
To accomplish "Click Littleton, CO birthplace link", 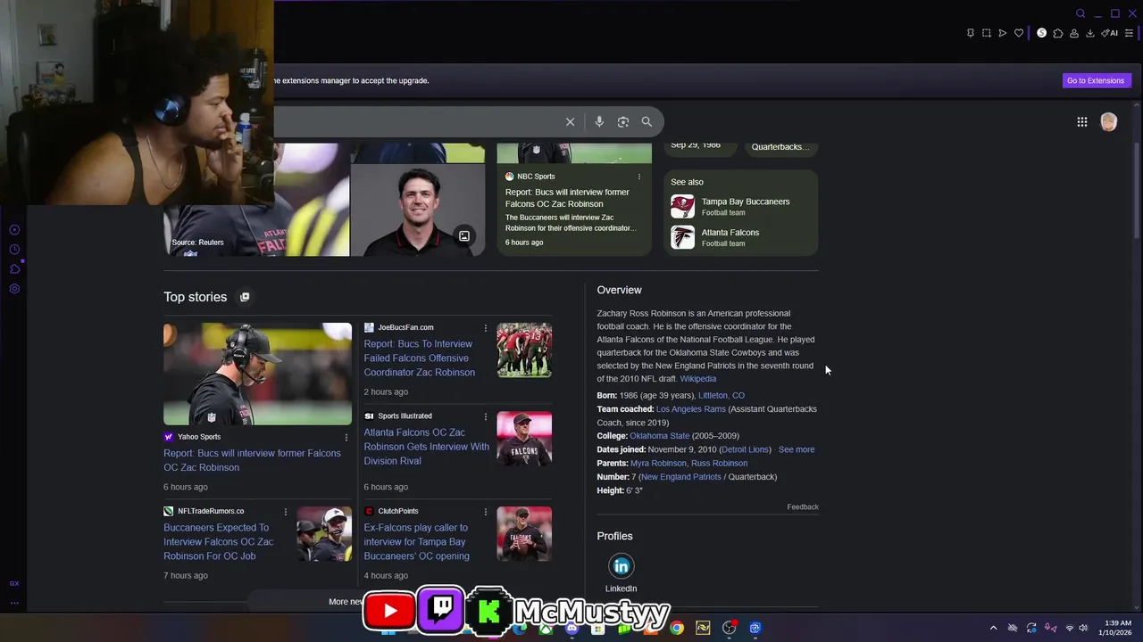I will [722, 396].
